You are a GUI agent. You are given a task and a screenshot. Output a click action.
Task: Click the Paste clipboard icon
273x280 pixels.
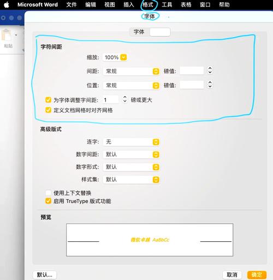(x=7, y=35)
